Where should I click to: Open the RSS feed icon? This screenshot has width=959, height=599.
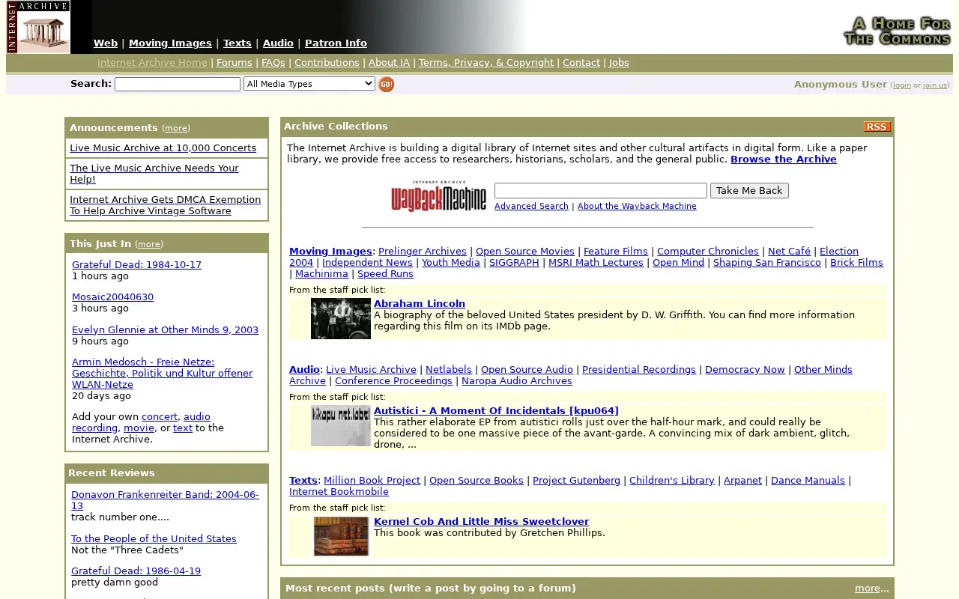(x=877, y=127)
